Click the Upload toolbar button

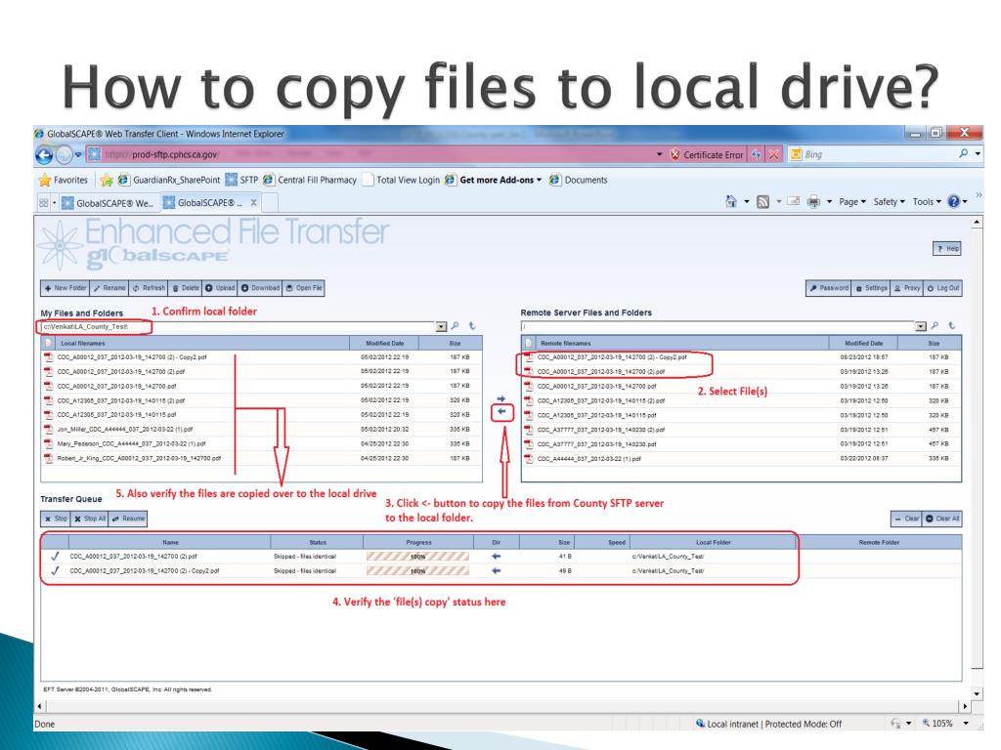coord(220,288)
